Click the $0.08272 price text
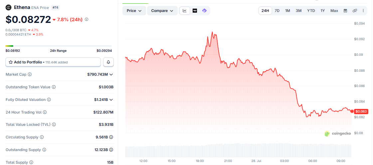The image size is (373, 165). click(x=28, y=20)
